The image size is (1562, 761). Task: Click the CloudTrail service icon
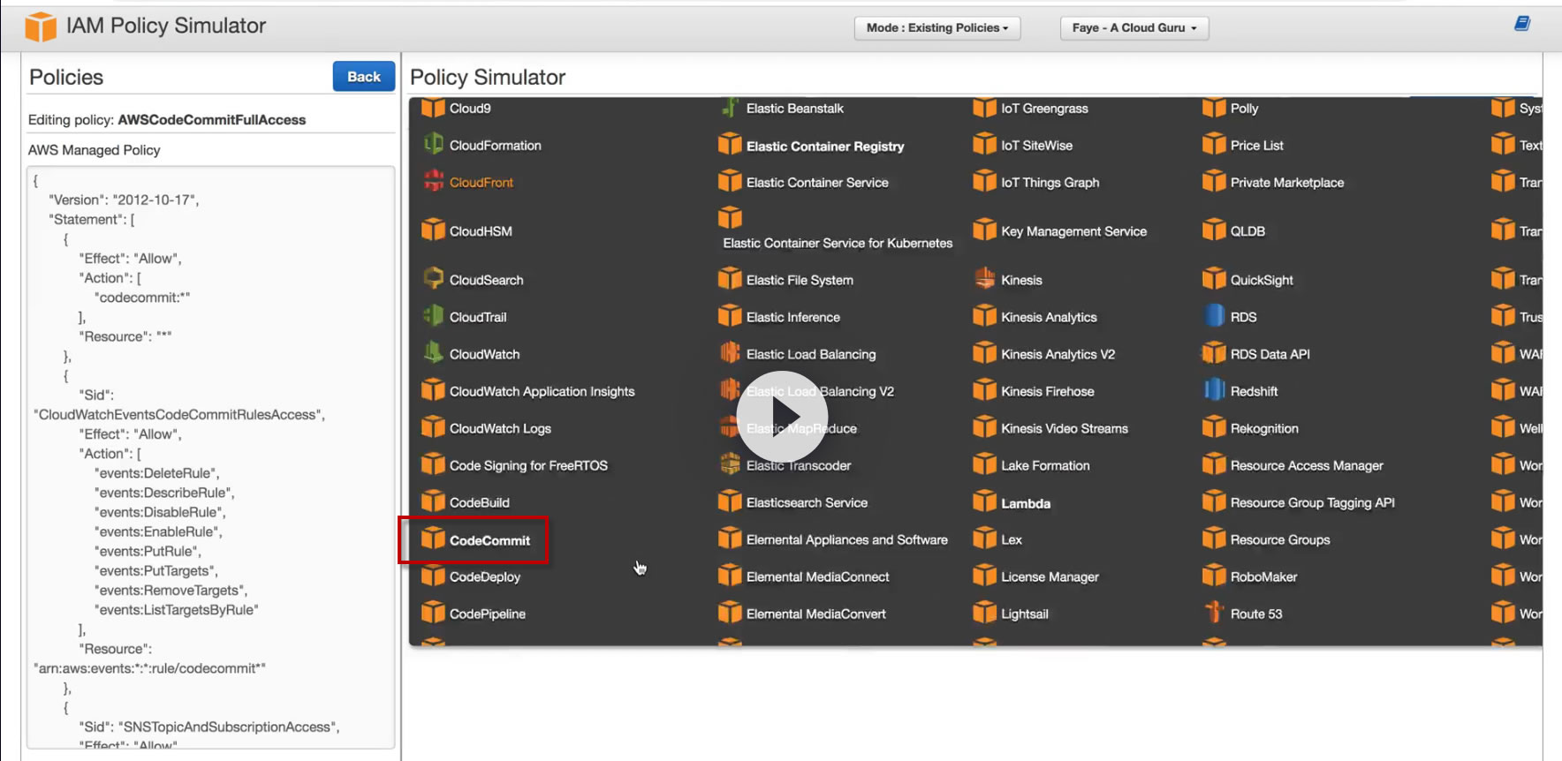[x=433, y=316]
